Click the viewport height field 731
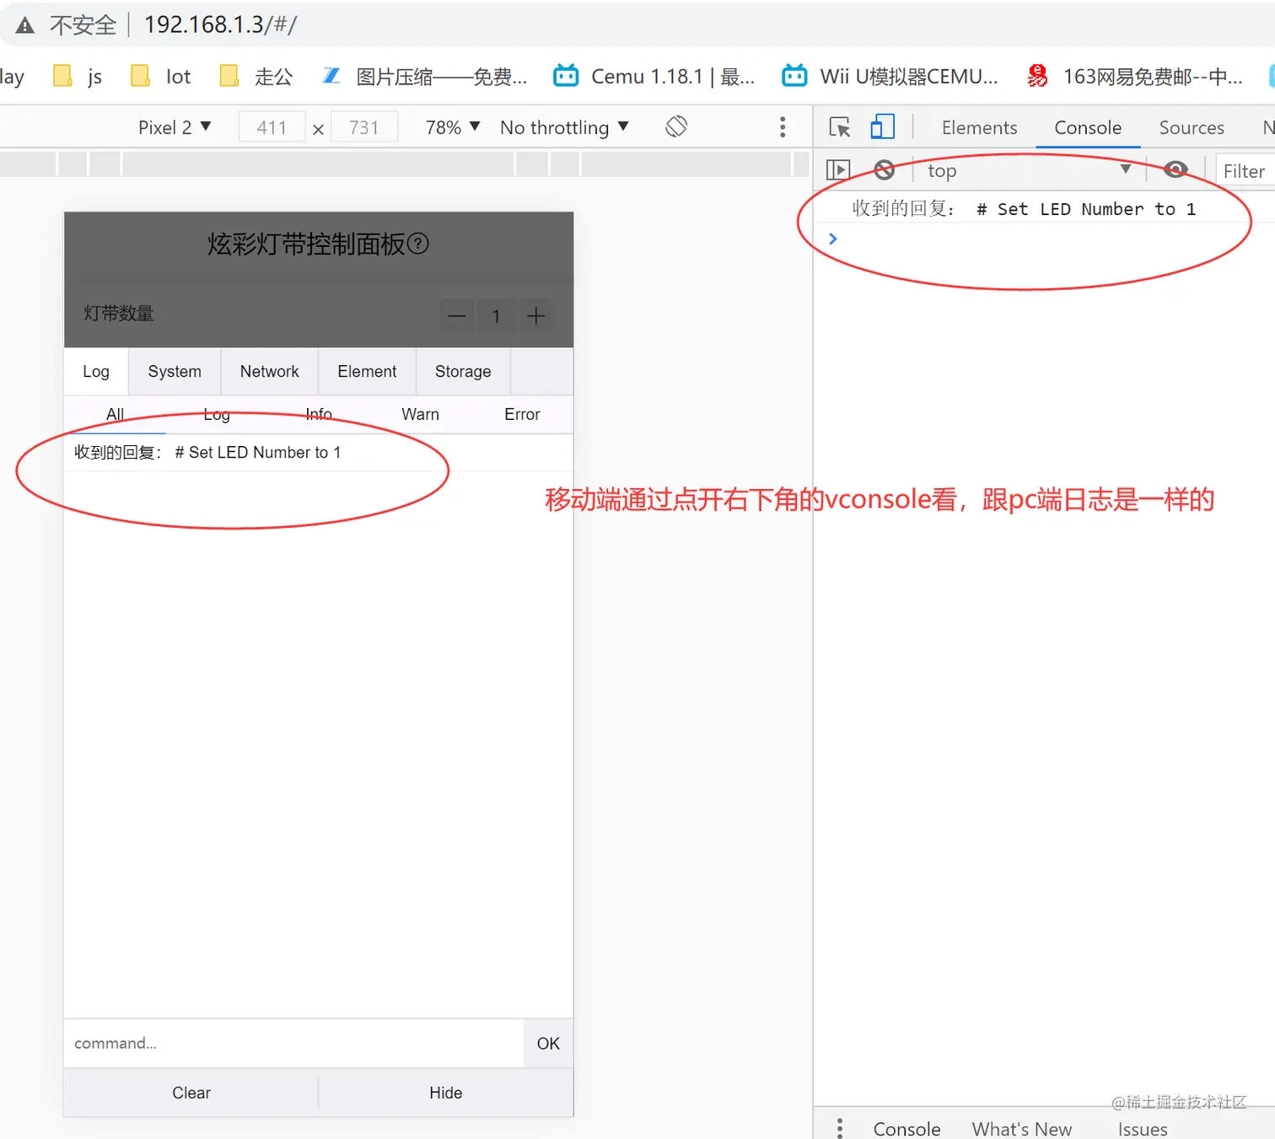The width and height of the screenshot is (1275, 1139). click(364, 127)
